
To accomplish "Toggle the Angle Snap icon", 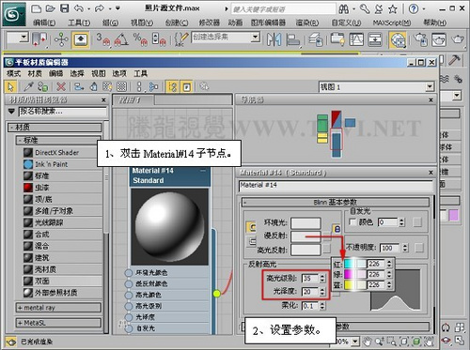I will pyautogui.click(x=121, y=39).
